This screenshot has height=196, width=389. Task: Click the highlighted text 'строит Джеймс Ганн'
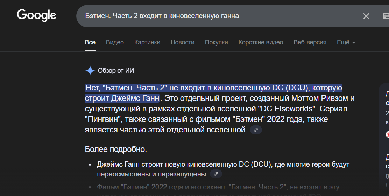pyautogui.click(x=122, y=99)
